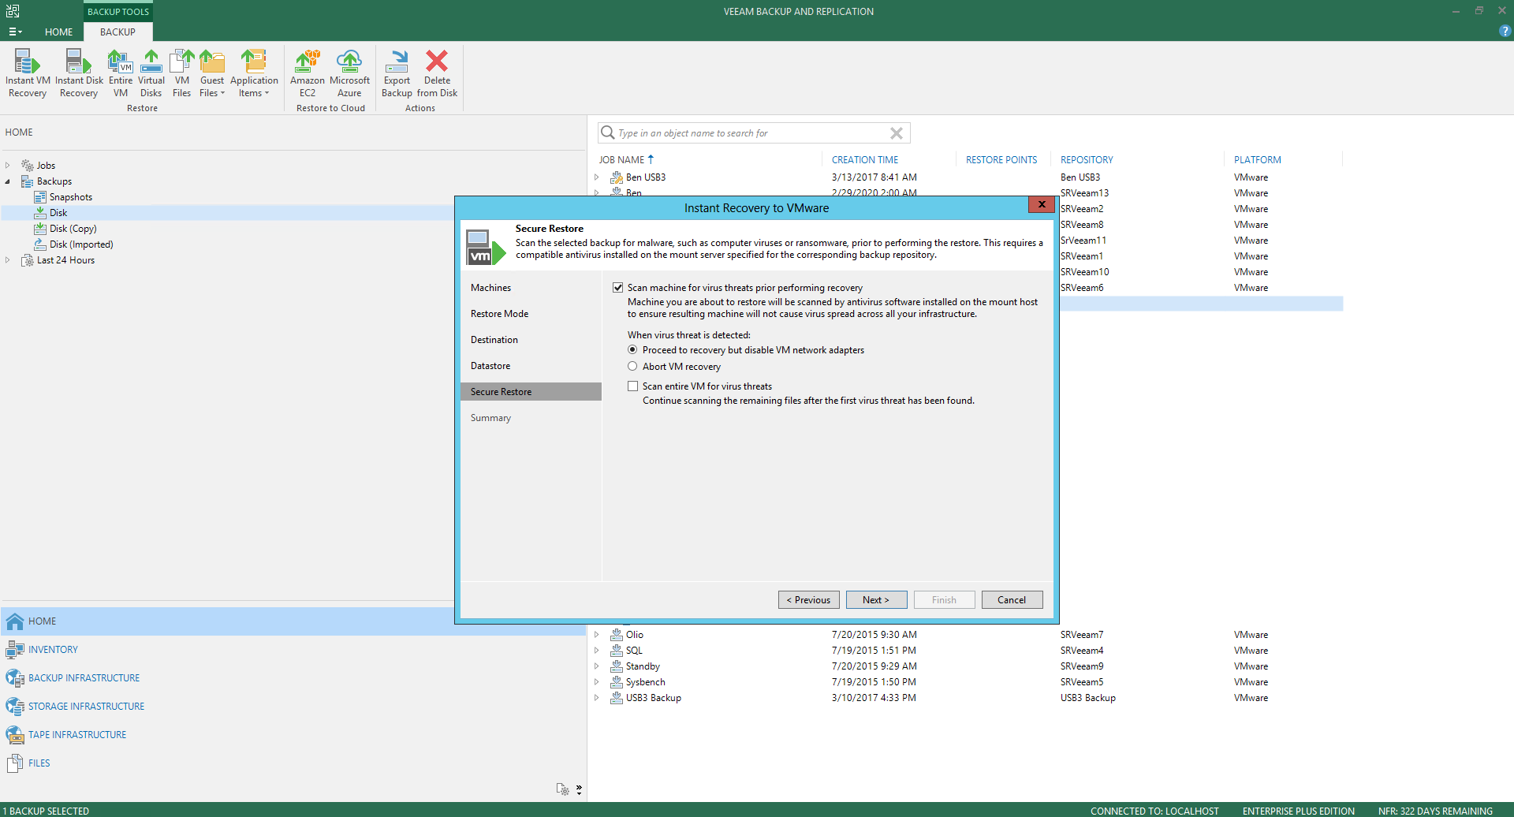The height and width of the screenshot is (817, 1514).
Task: Click Microsoft Azure restore icon
Action: [x=349, y=73]
